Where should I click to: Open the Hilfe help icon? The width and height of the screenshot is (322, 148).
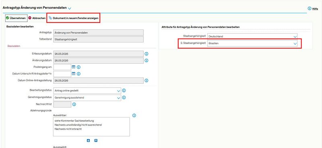(310, 8)
